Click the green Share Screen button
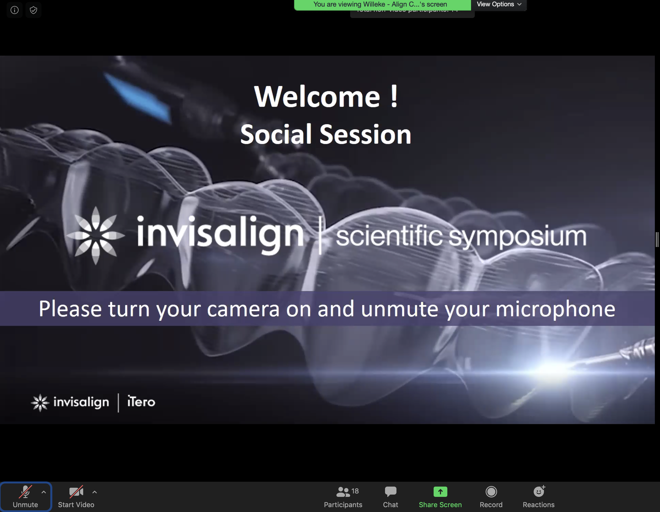Screen dimensions: 660x512 (440, 497)
